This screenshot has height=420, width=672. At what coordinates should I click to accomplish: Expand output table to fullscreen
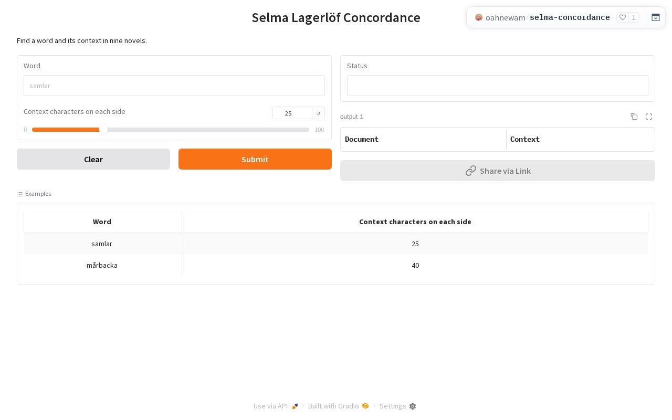[x=649, y=117]
